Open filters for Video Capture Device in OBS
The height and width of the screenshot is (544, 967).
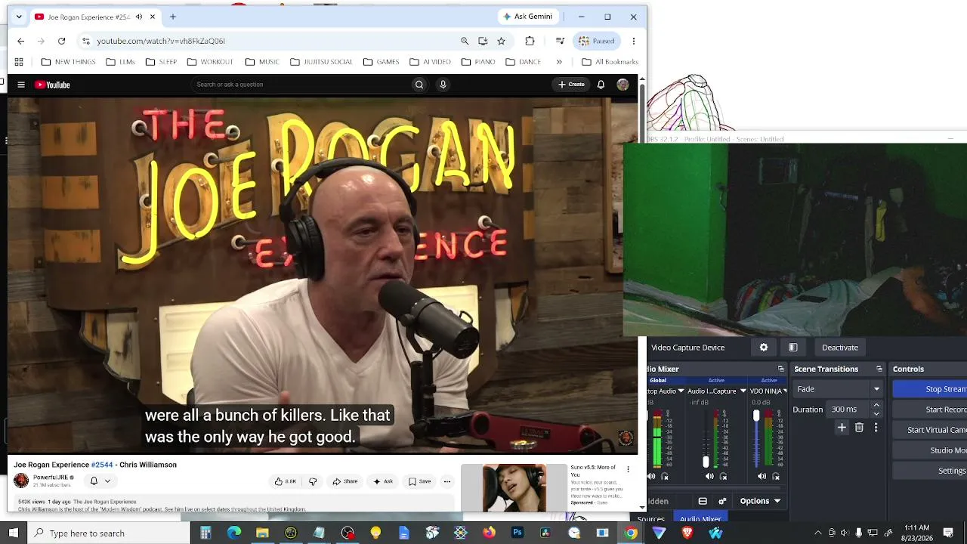[x=793, y=348]
